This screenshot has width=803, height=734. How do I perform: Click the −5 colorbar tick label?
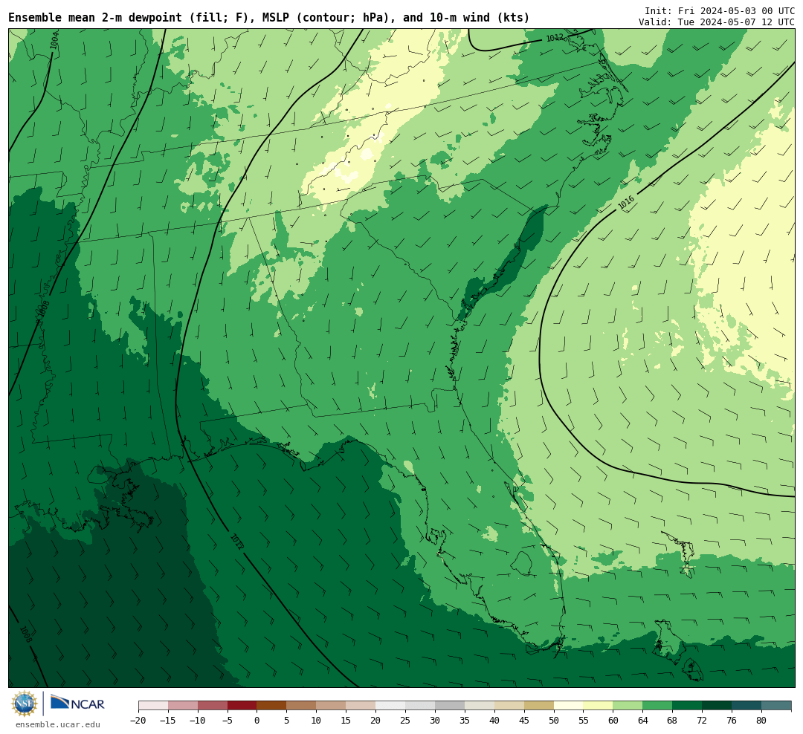pos(228,720)
